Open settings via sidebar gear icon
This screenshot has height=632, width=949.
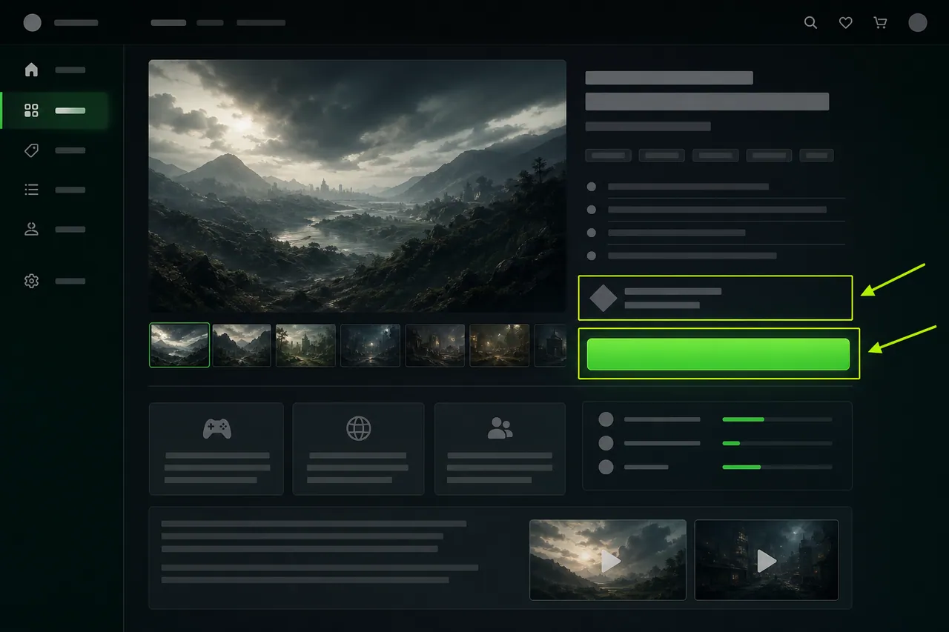coord(31,282)
